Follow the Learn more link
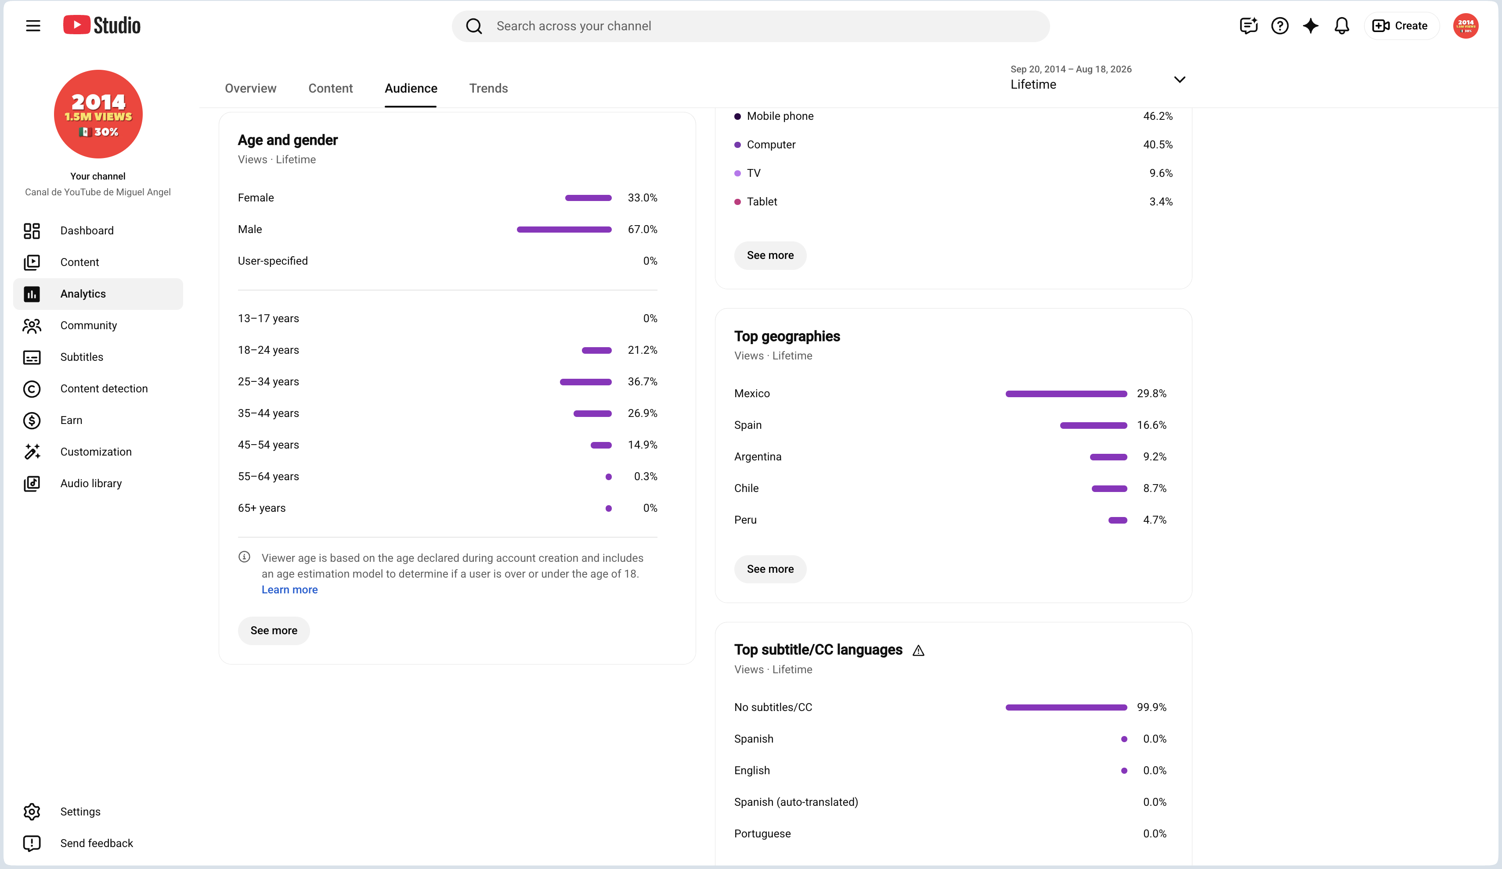 (x=290, y=590)
